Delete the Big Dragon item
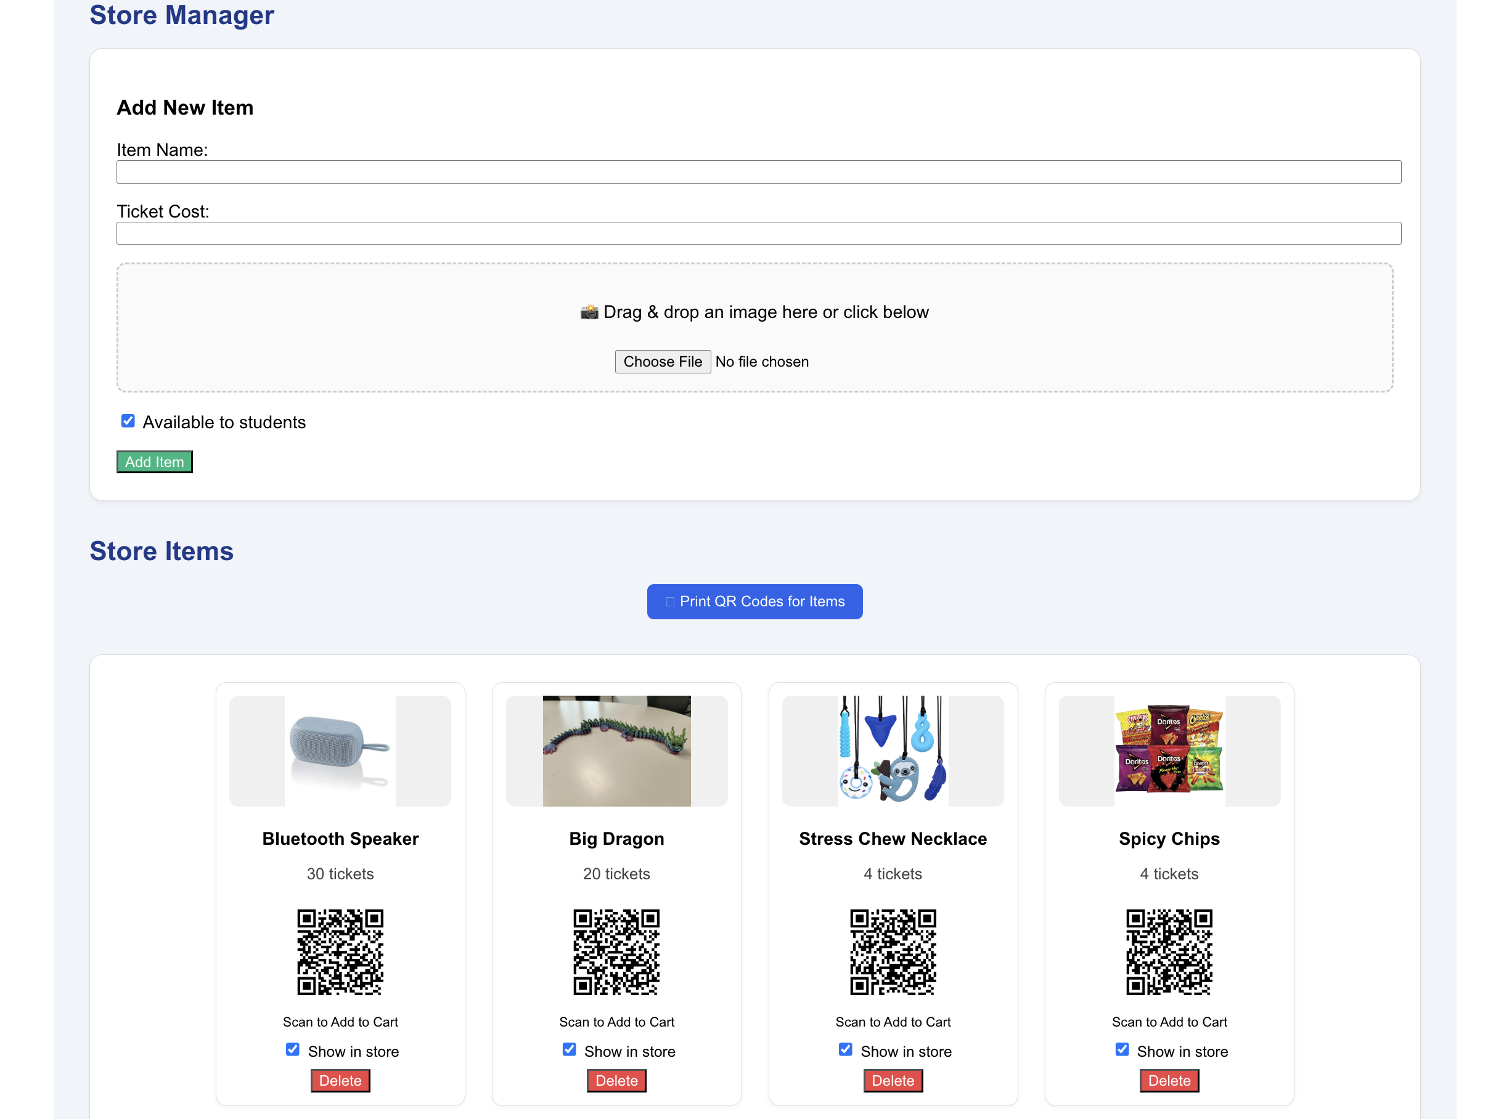The image size is (1488, 1119). click(x=617, y=1081)
